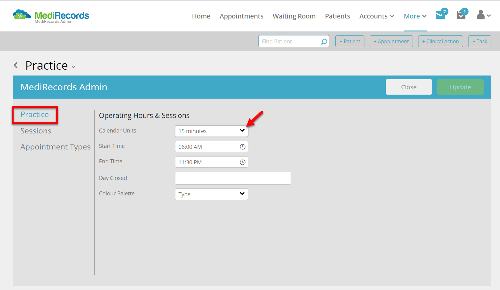The width and height of the screenshot is (500, 290).
Task: Open the tasks clipboard icon
Action: tap(462, 14)
